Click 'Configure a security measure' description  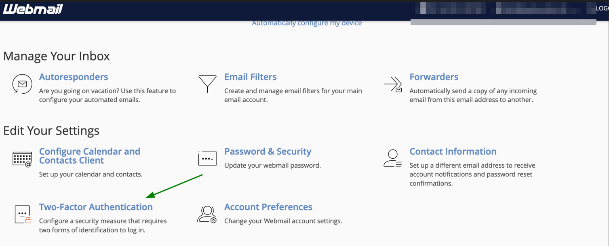tap(103, 225)
